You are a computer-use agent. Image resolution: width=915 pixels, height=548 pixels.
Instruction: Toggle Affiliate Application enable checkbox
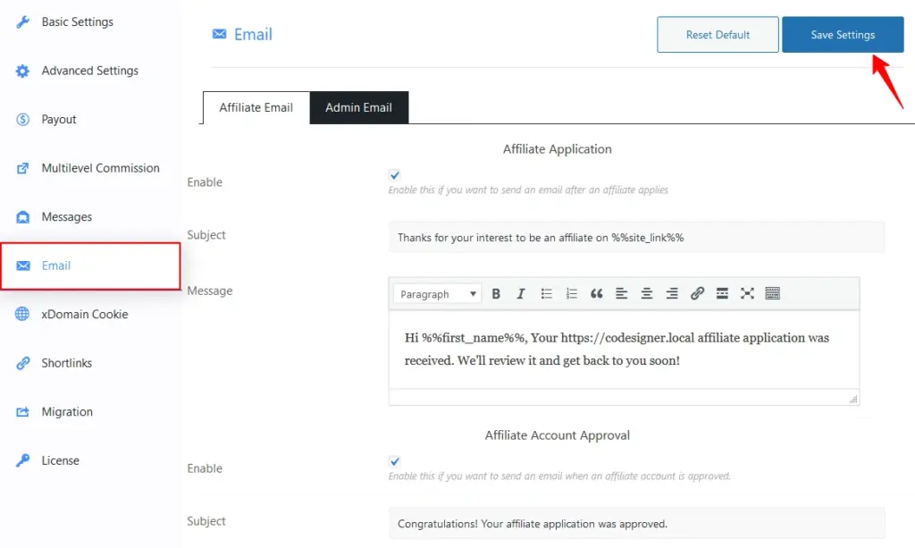pos(394,175)
